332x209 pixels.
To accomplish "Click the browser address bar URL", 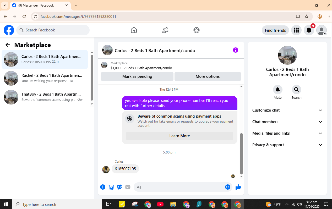I will click(x=78, y=16).
